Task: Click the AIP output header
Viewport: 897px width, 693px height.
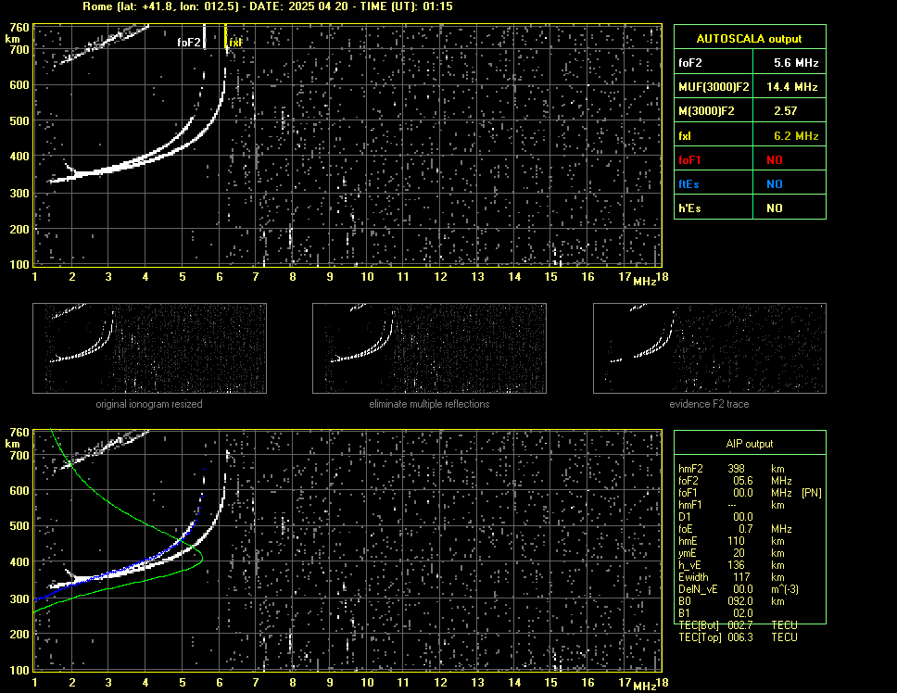Action: coord(750,444)
